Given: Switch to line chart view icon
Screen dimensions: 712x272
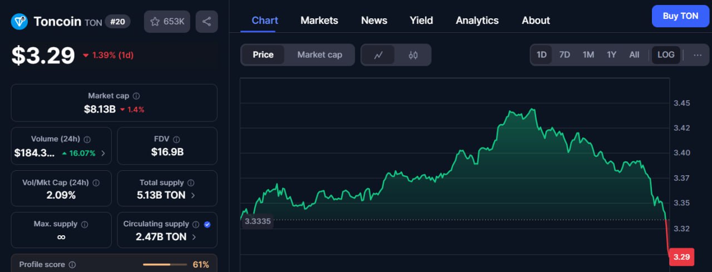Looking at the screenshot, I should [378, 55].
